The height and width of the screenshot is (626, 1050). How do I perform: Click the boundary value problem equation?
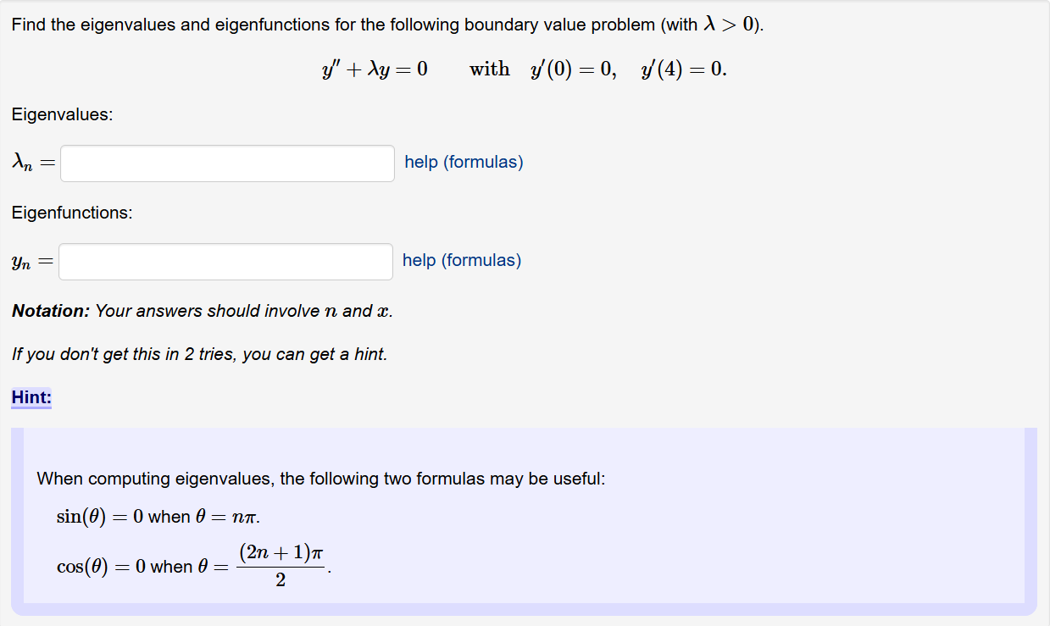click(525, 69)
